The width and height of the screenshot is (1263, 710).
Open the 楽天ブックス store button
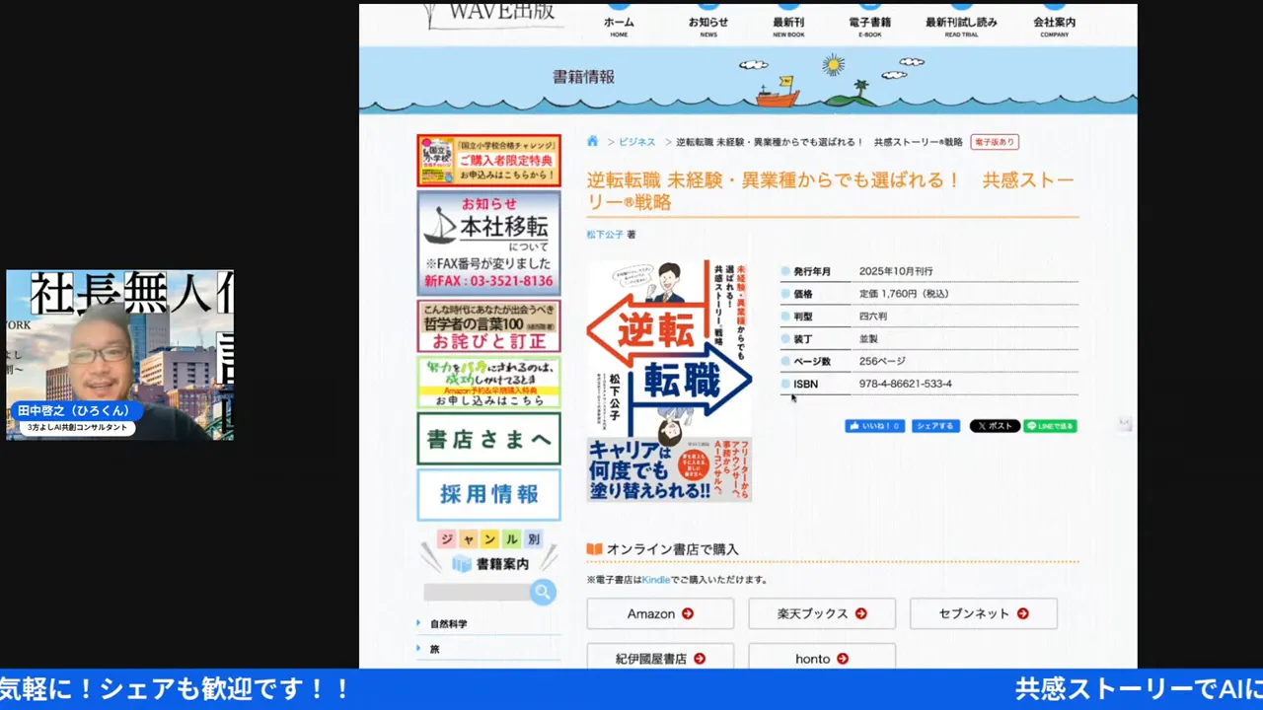pyautogui.click(x=821, y=613)
